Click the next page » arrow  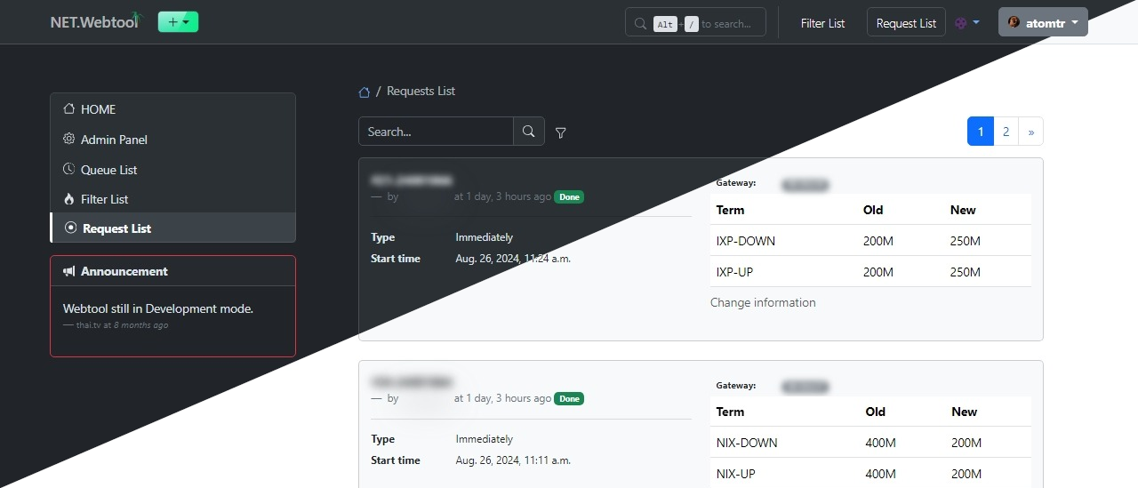pos(1030,132)
